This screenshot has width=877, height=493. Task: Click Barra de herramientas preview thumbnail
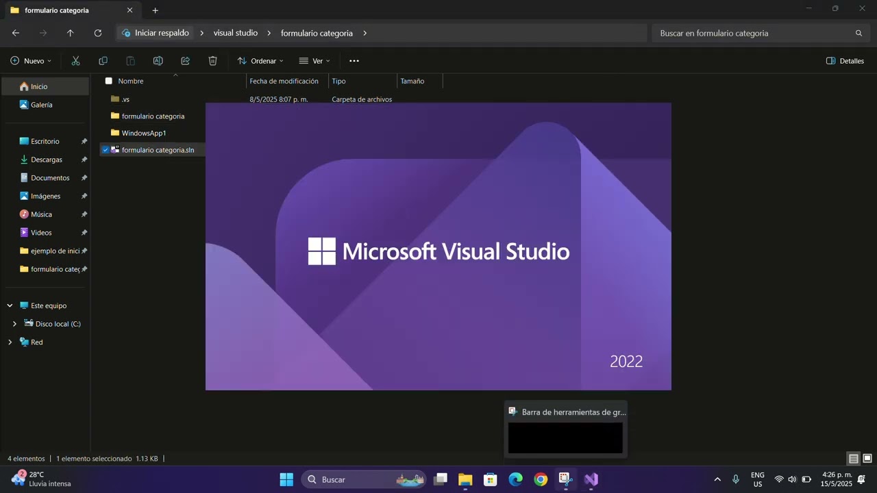tap(565, 438)
